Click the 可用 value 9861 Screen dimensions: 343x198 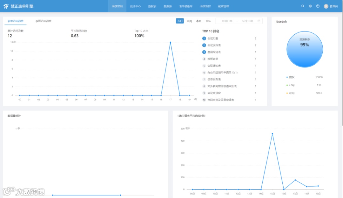coord(319,93)
